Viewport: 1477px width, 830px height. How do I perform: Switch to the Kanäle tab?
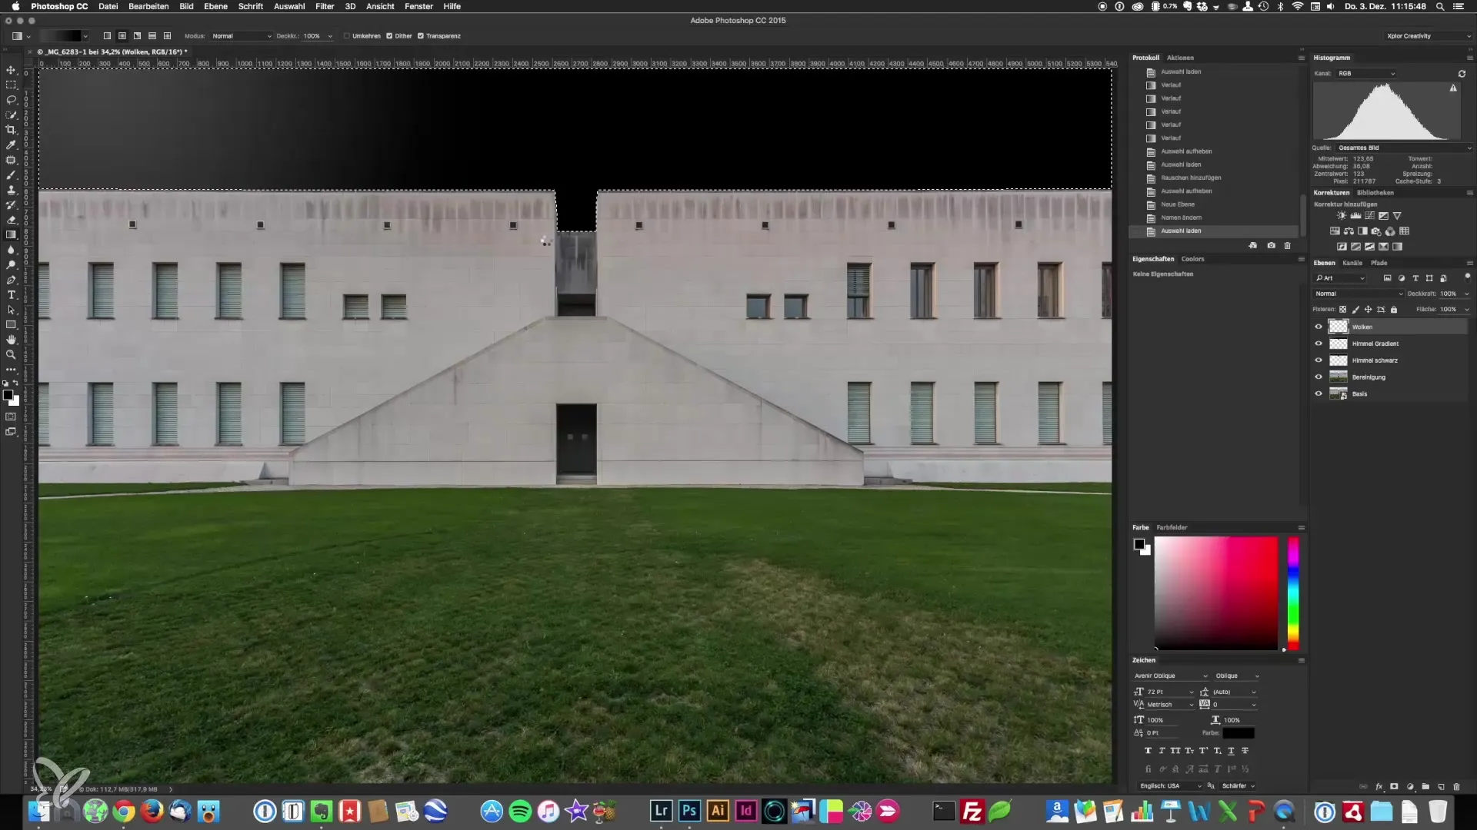click(1352, 263)
